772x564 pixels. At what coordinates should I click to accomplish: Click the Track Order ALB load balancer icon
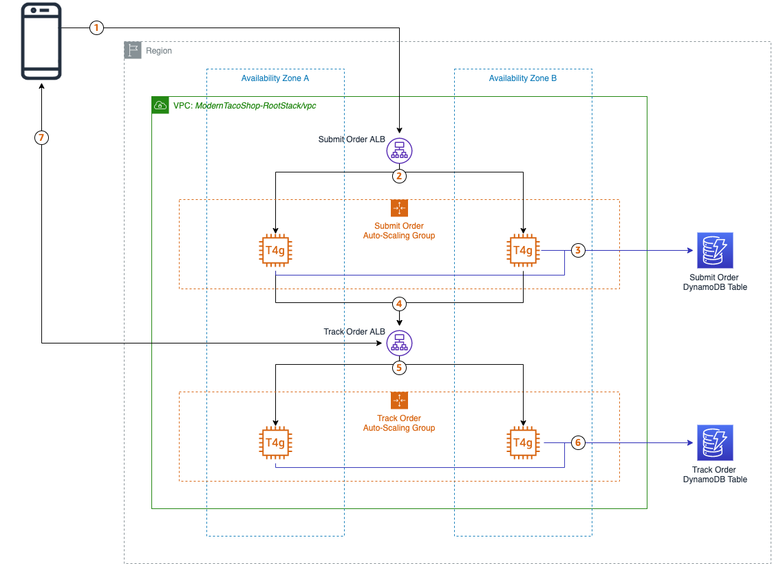[x=399, y=342]
